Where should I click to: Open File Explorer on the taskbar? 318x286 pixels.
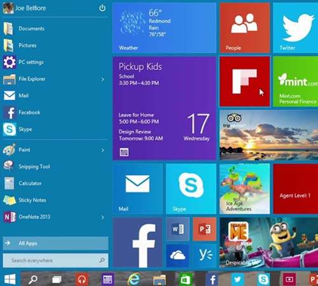pyautogui.click(x=160, y=280)
